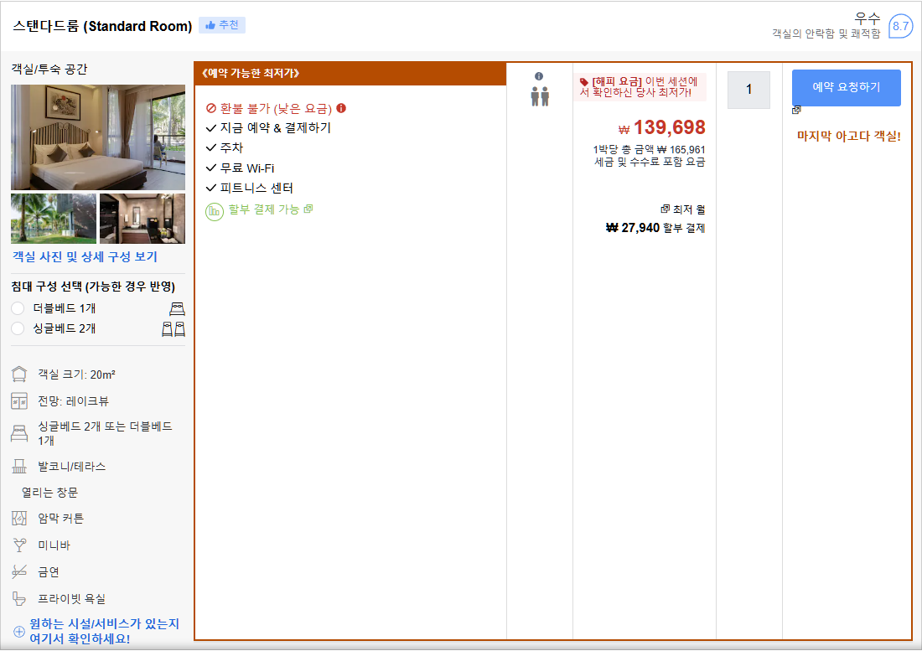
Task: Click the ₩ 27,940 할부 결제 text
Action: (655, 228)
